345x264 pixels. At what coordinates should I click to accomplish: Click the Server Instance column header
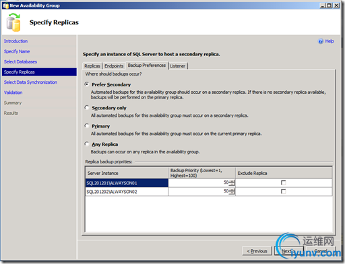pos(127,173)
